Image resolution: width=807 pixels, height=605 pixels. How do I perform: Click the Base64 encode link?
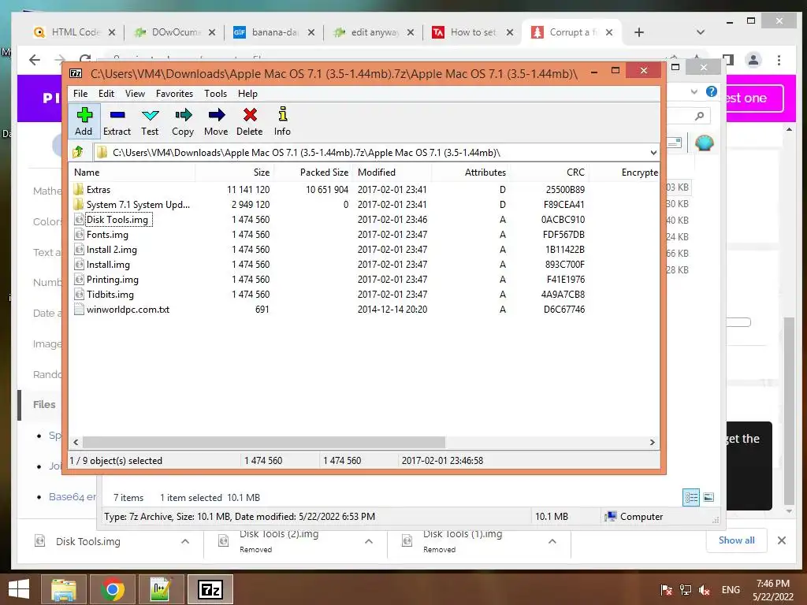tap(72, 497)
